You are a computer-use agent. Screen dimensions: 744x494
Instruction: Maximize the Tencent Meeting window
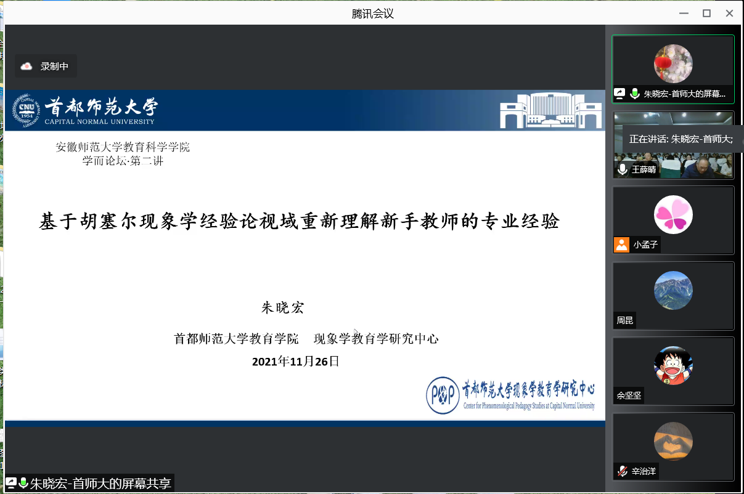point(706,13)
